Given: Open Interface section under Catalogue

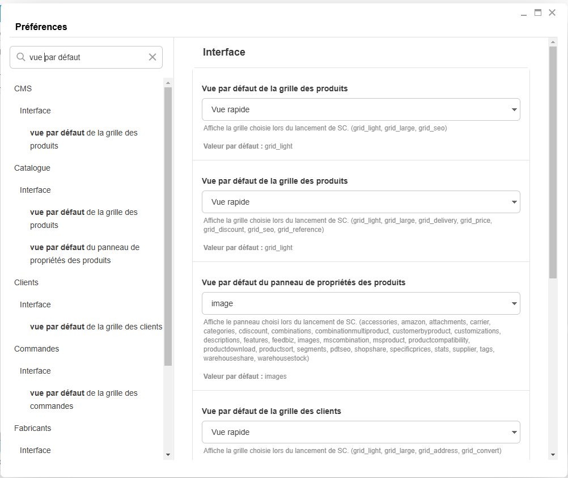Looking at the screenshot, I should click(35, 190).
